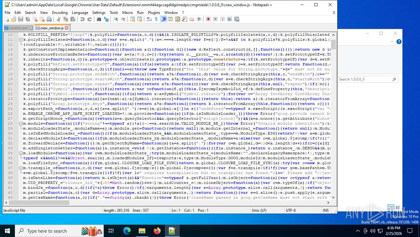This screenshot has width=420, height=237.
Task: Open the Language menu
Action: pos(80,13)
